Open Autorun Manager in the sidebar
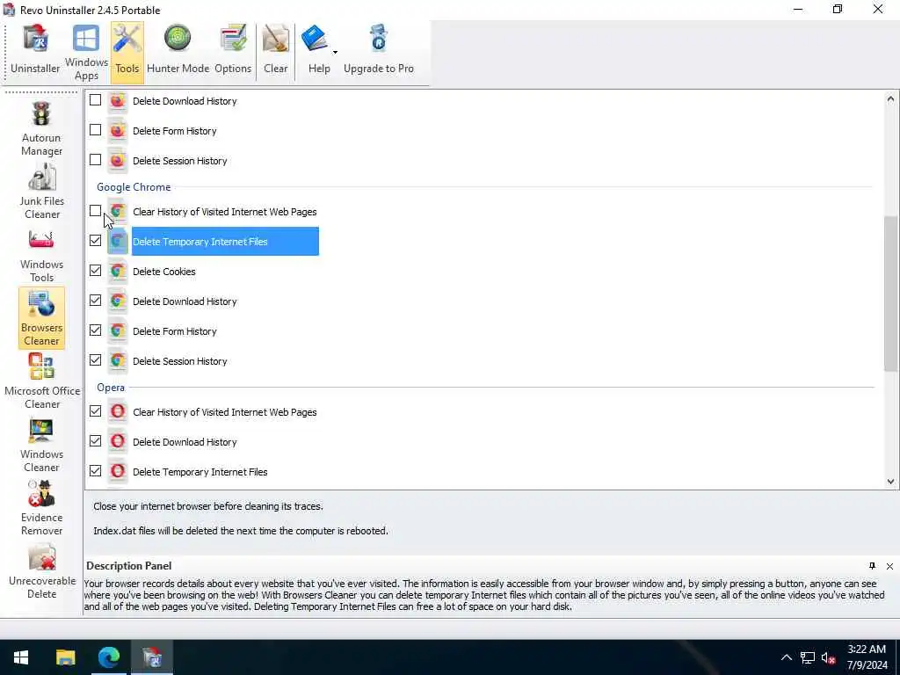This screenshot has width=900, height=675. pos(41,128)
